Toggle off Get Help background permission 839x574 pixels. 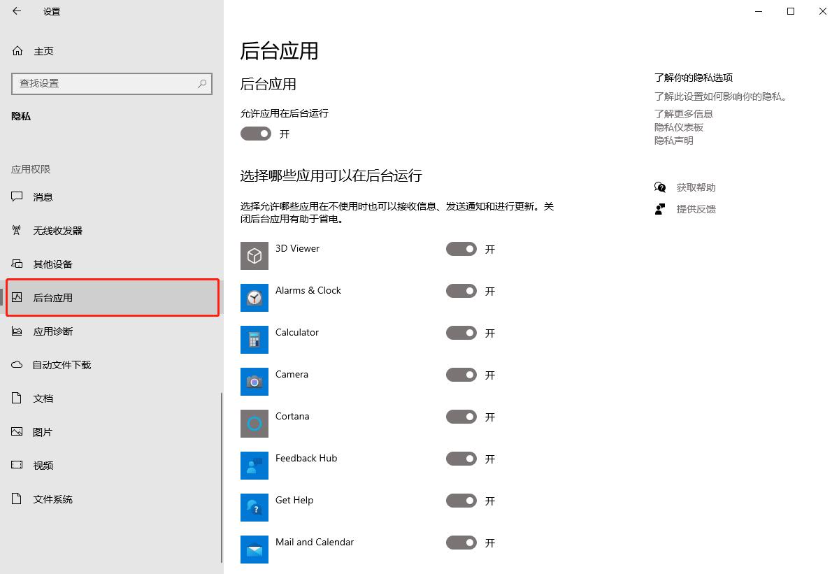point(461,501)
